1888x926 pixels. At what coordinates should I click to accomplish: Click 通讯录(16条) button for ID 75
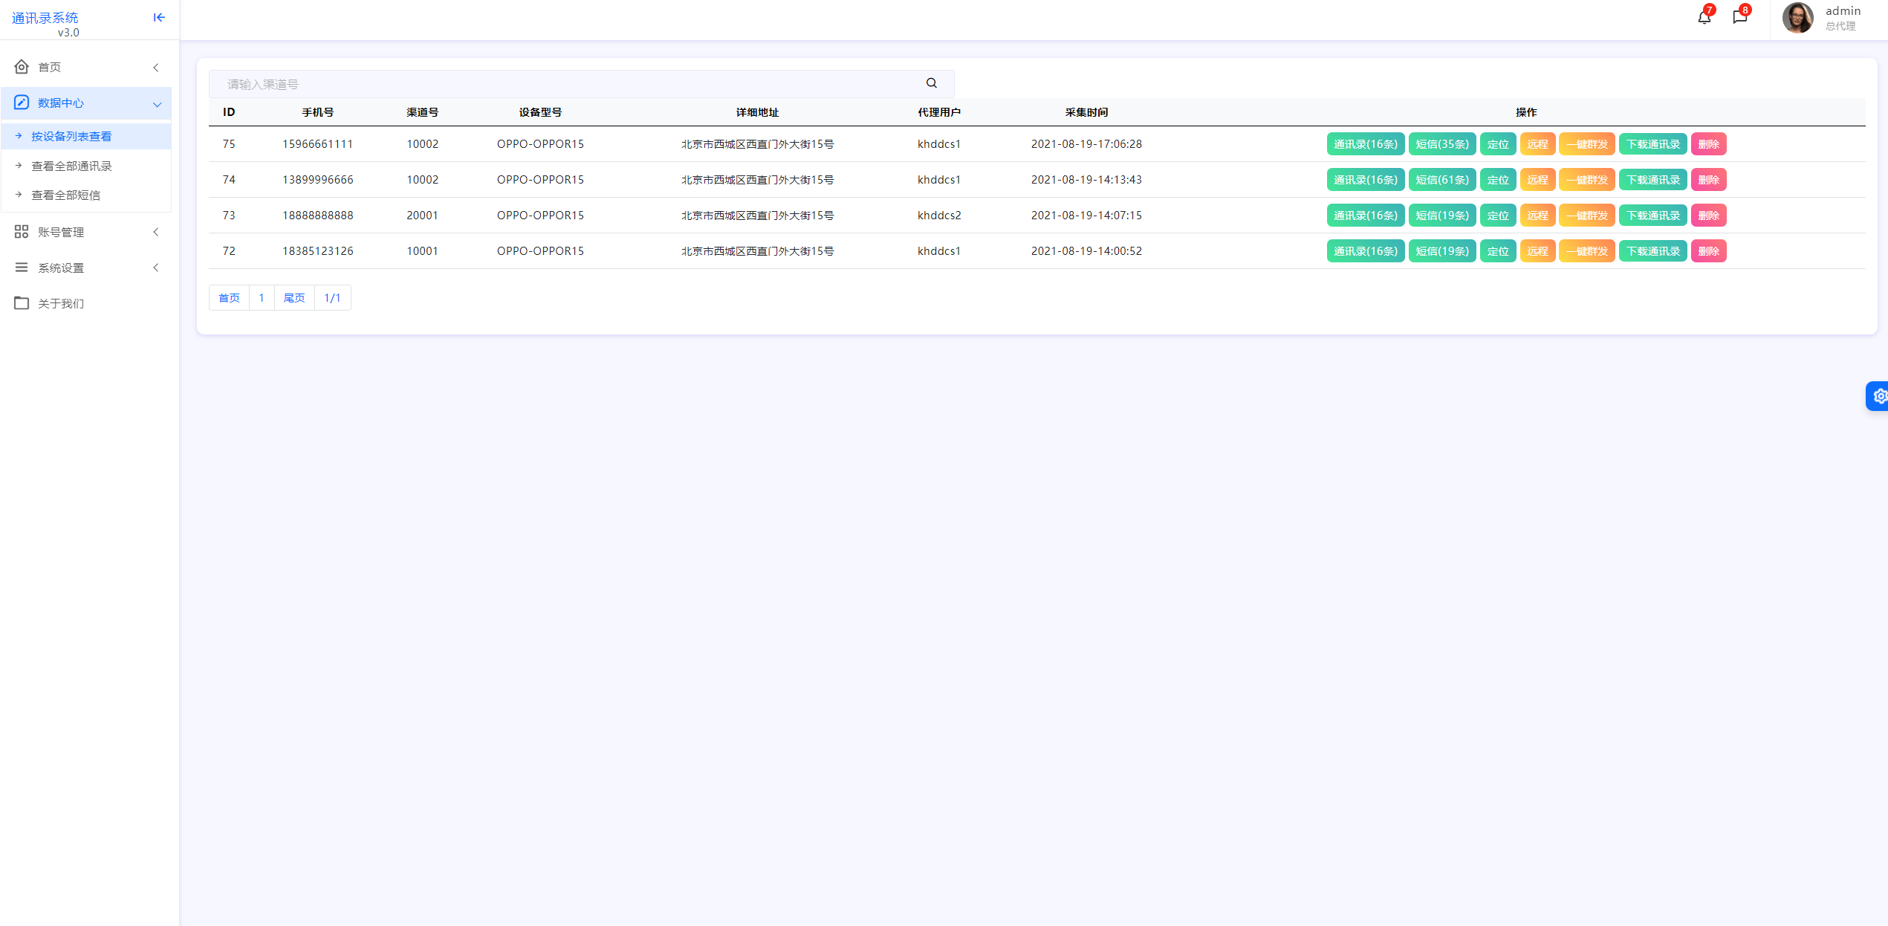tap(1365, 144)
